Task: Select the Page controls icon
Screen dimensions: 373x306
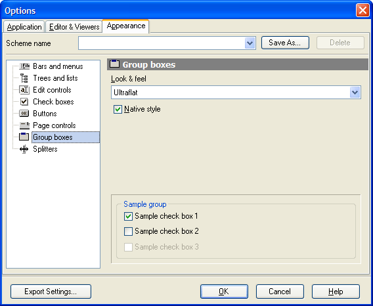Action: tap(24, 125)
